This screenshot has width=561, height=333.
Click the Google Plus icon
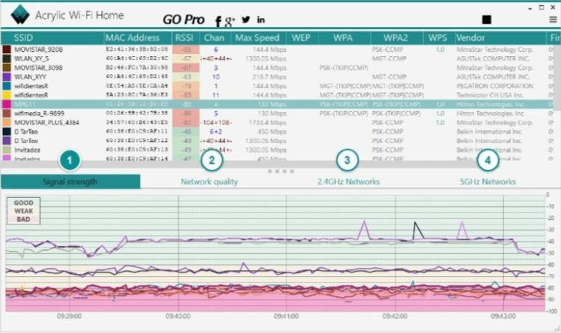230,19
